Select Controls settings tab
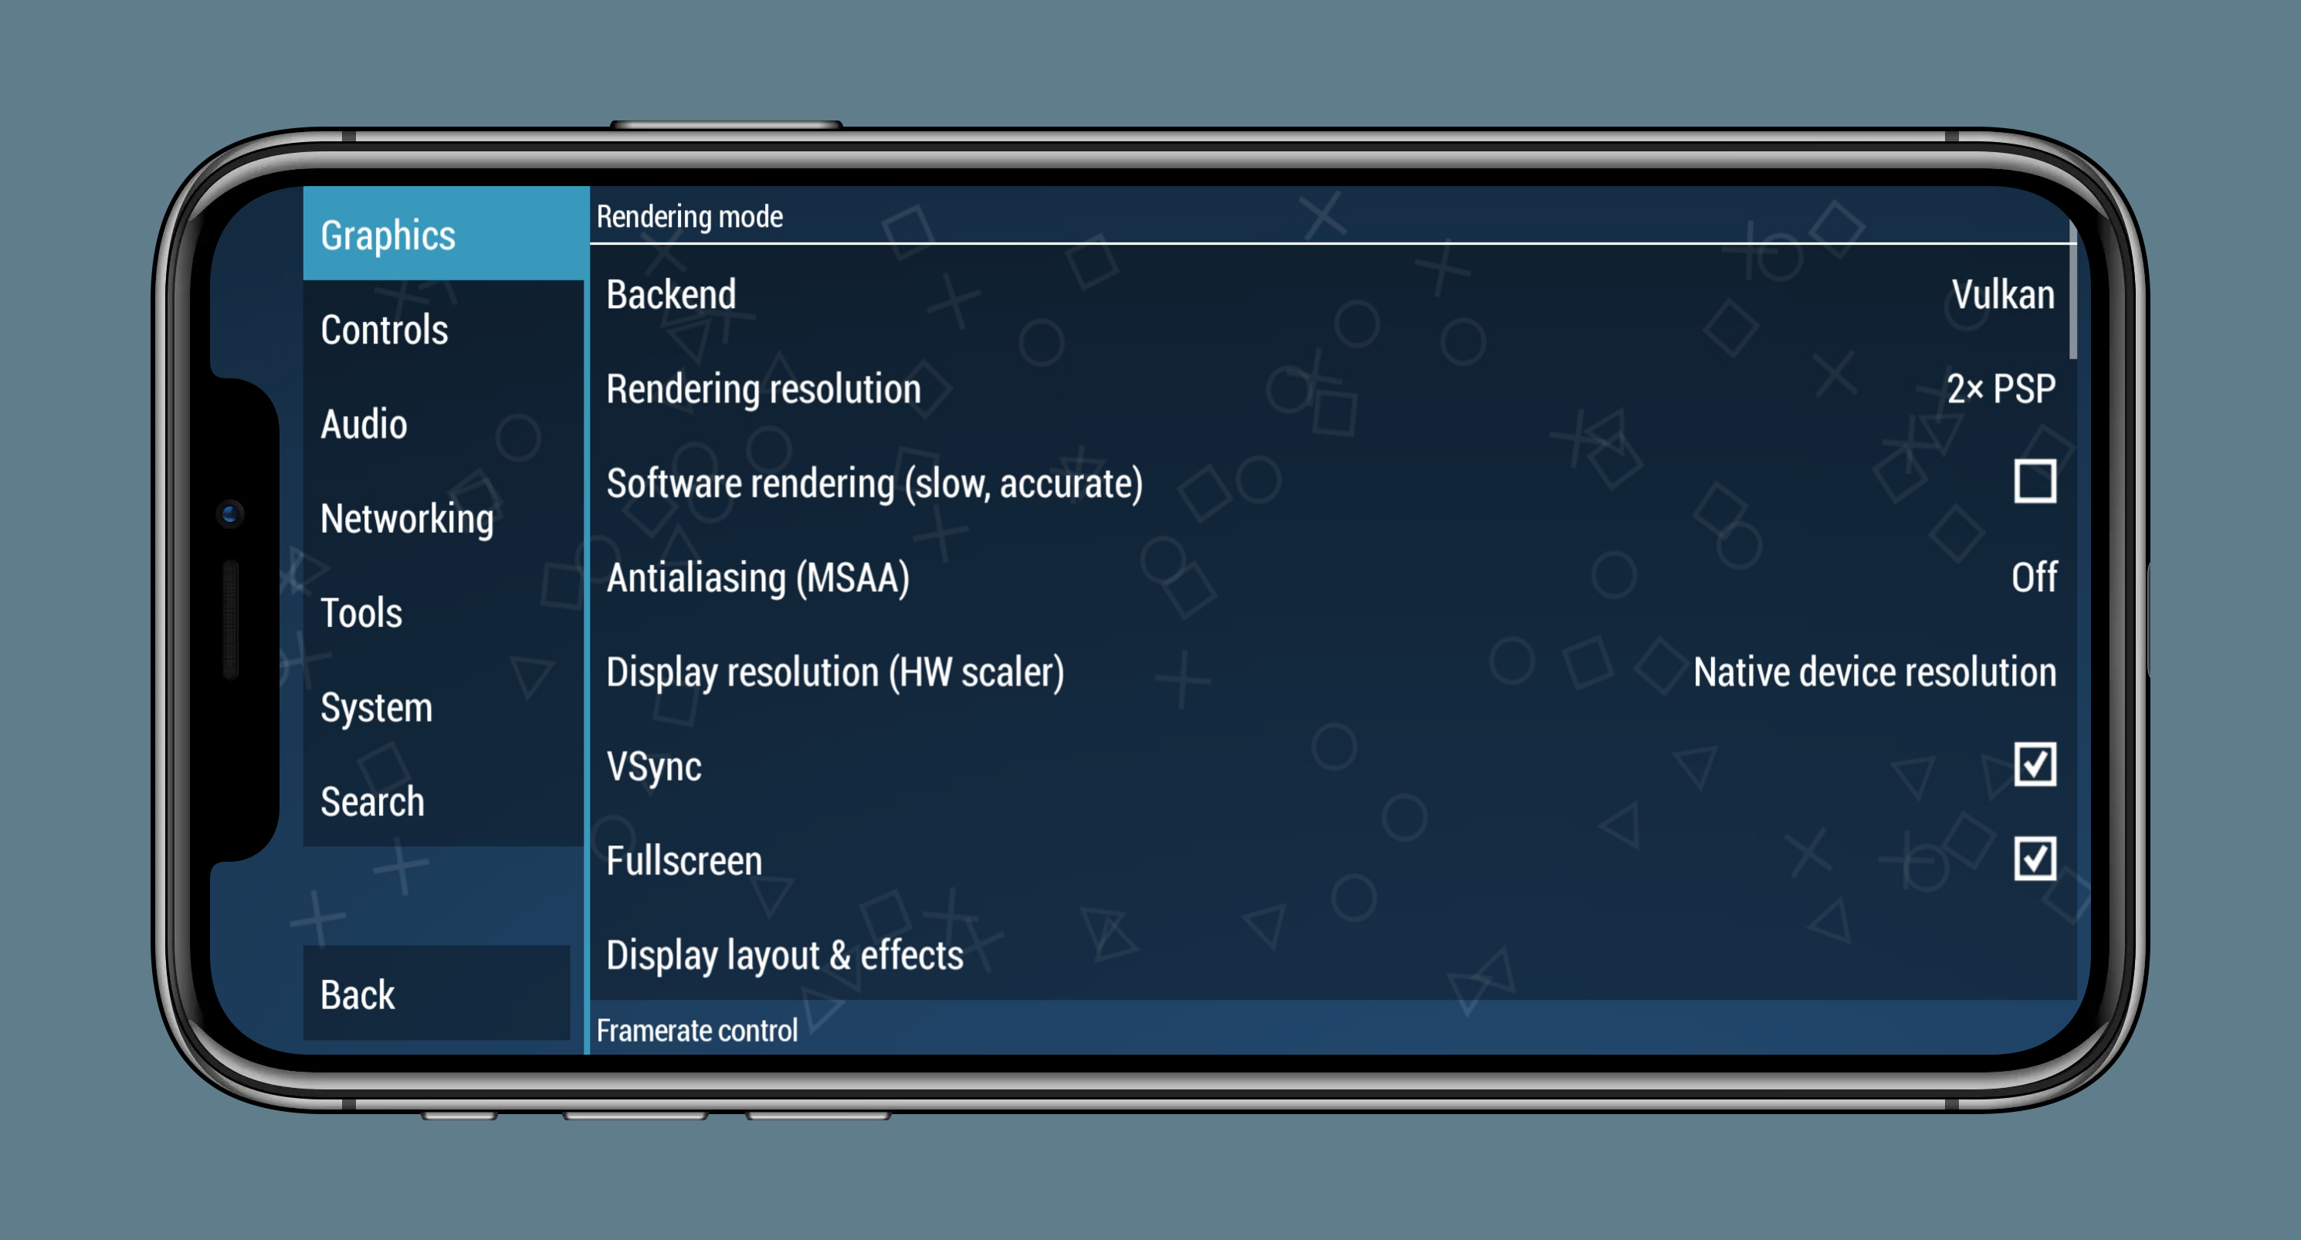The height and width of the screenshot is (1240, 2301). [442, 330]
